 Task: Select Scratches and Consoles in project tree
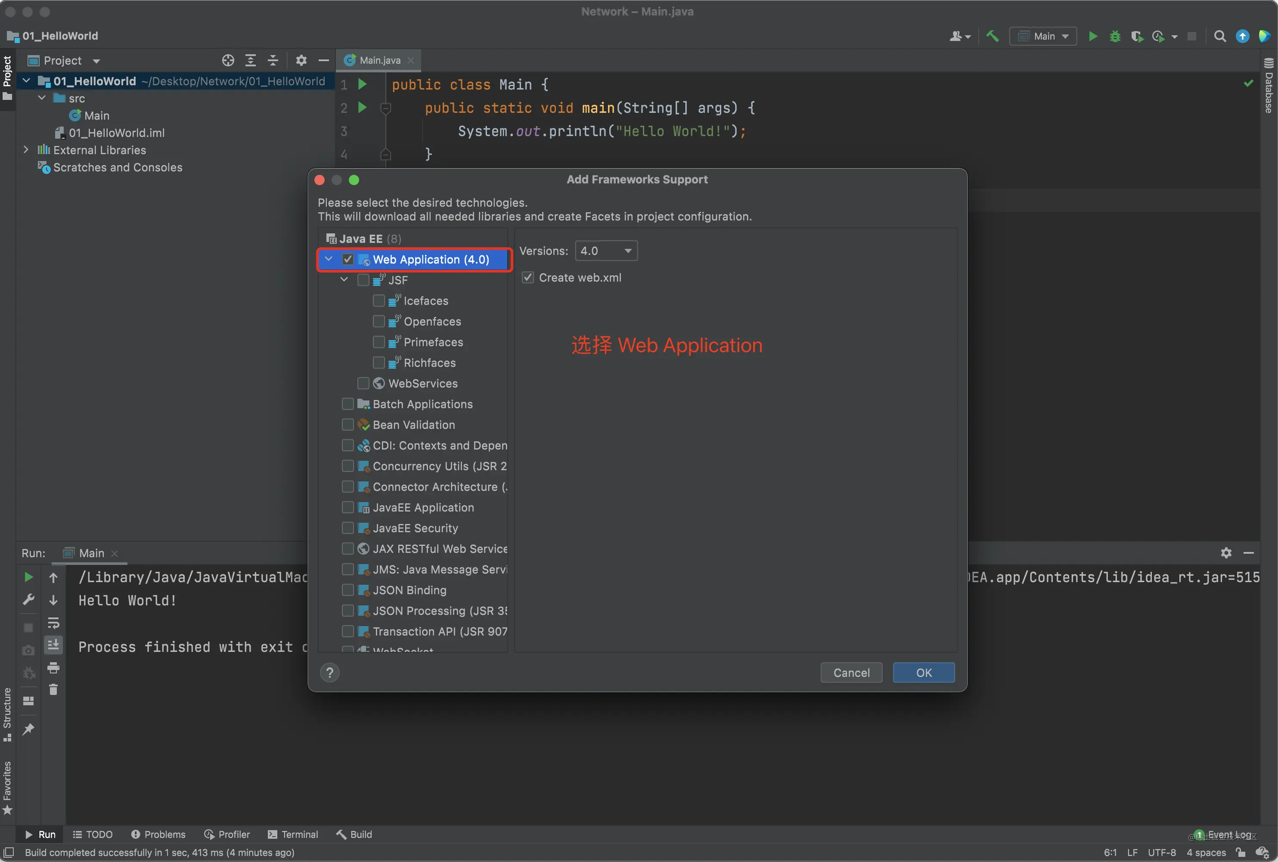point(110,167)
